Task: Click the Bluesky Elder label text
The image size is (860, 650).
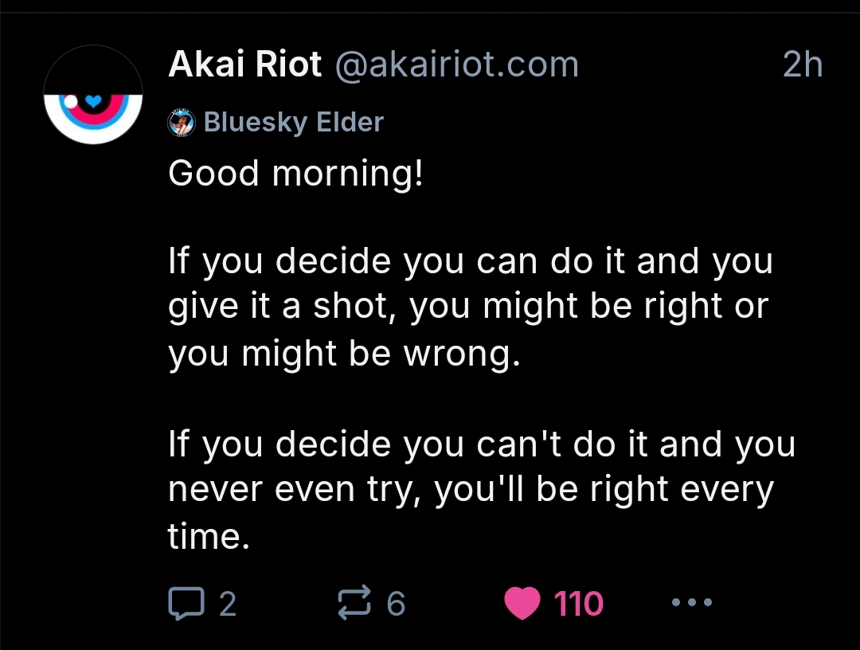Action: coord(293,122)
